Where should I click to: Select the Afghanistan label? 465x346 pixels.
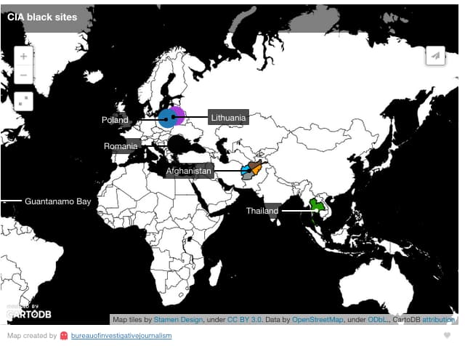(x=189, y=171)
